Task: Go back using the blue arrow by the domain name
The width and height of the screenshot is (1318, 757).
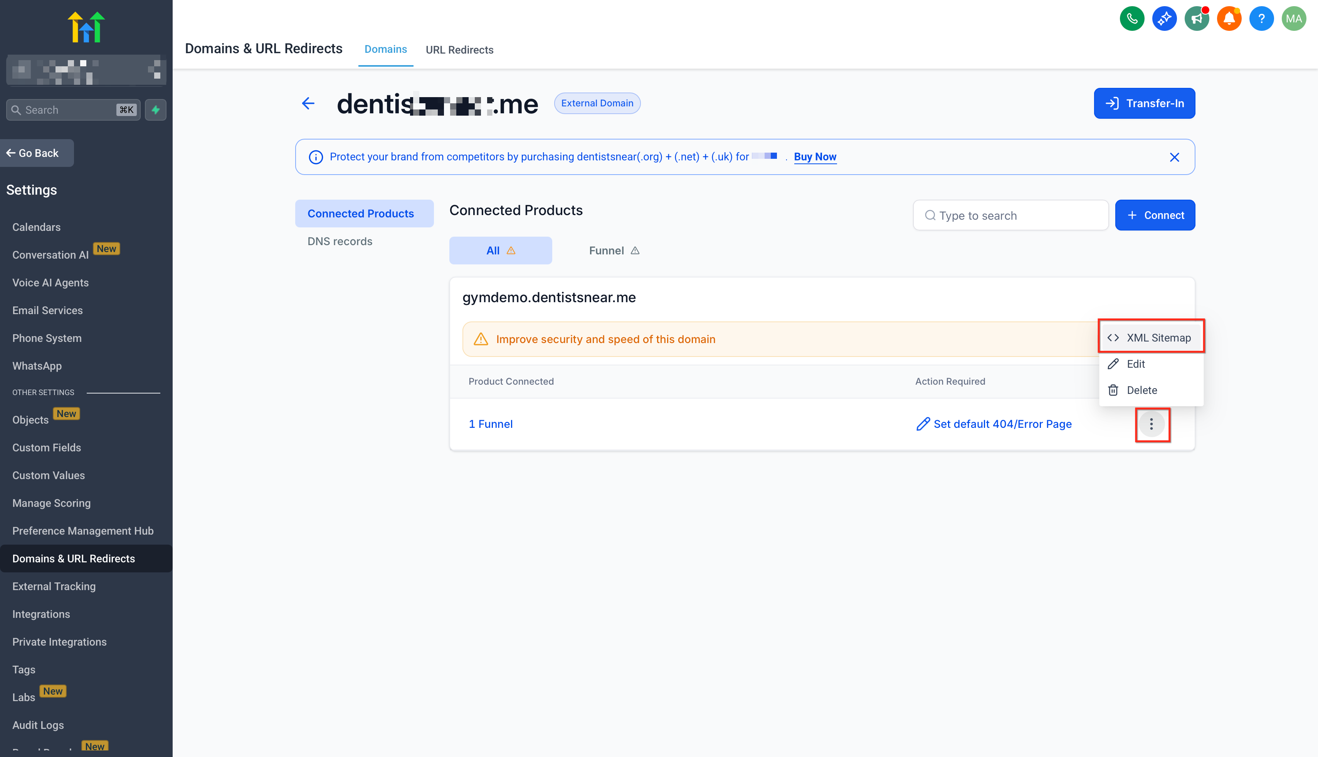Action: 308,103
